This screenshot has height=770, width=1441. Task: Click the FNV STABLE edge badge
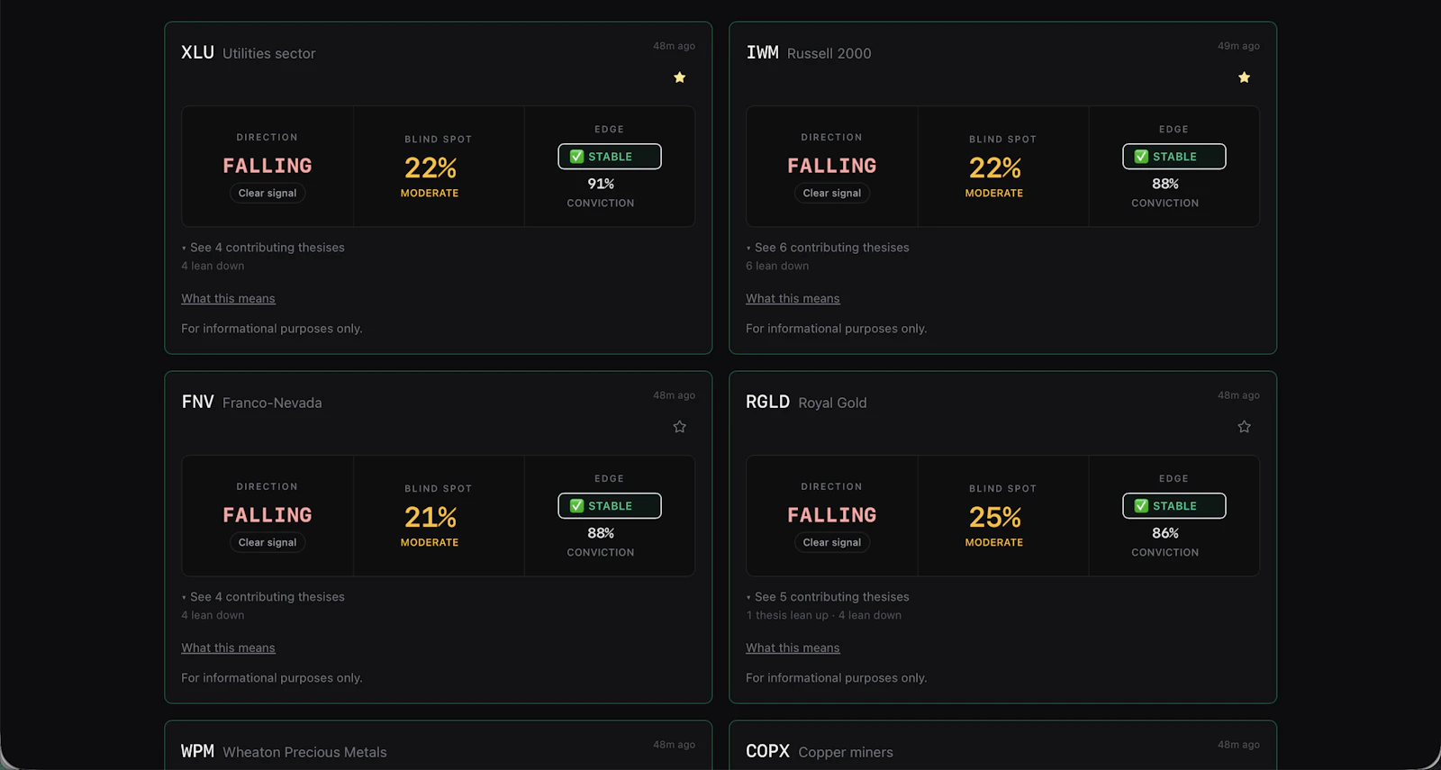point(610,506)
